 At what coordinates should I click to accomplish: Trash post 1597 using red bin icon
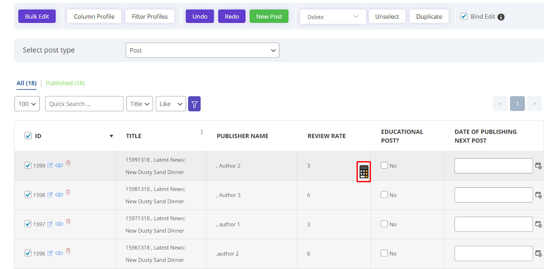[68, 221]
